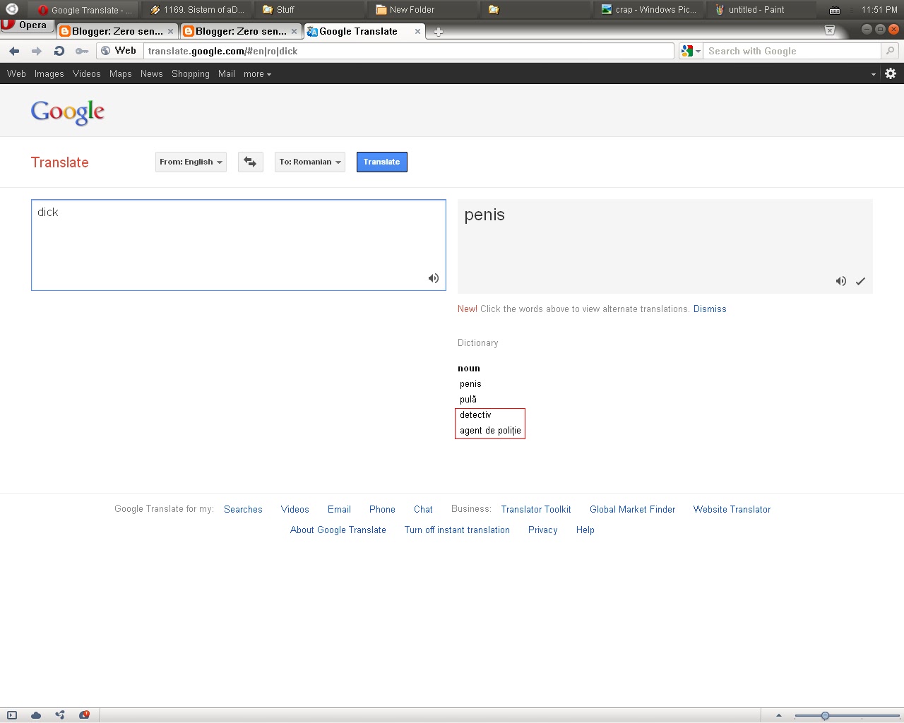904x723 pixels.
Task: Open Opera Unite icon in status bar
Action: (x=60, y=715)
